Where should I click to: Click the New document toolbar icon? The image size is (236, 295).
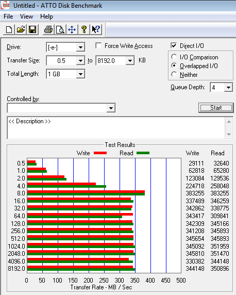click(x=9, y=29)
